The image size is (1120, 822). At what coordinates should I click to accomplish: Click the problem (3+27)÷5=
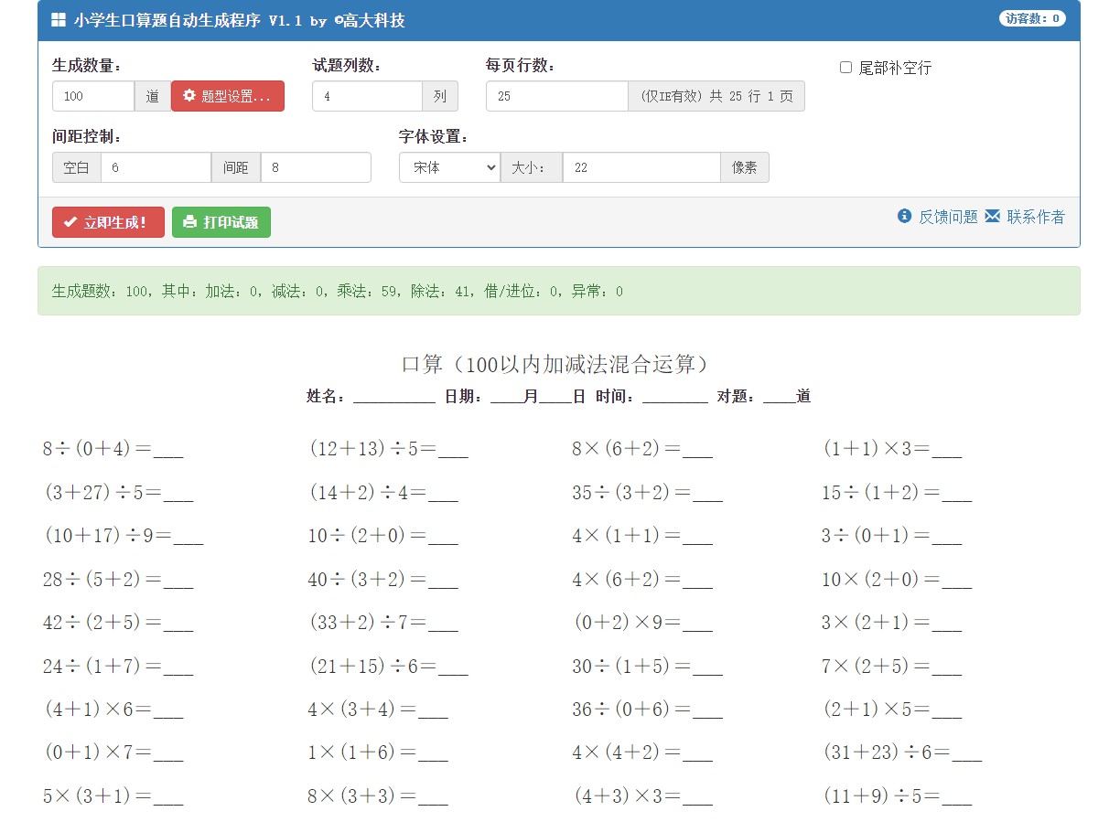click(119, 493)
